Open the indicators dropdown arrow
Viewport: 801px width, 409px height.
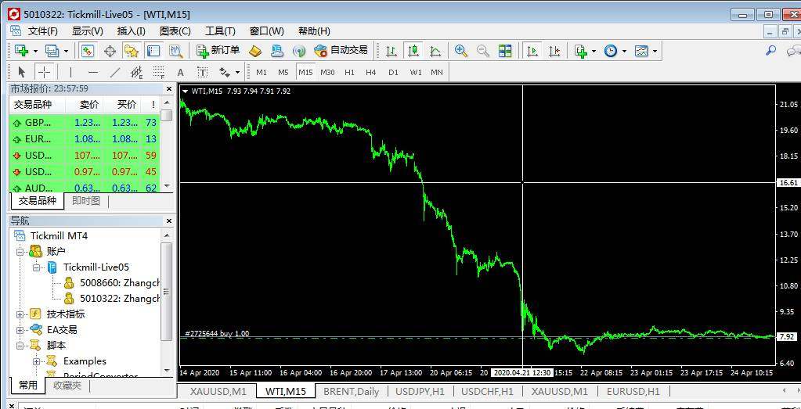click(594, 51)
